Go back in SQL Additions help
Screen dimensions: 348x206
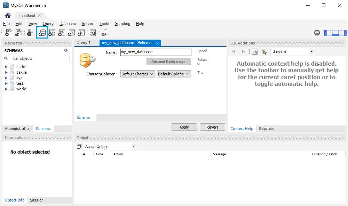[234, 52]
